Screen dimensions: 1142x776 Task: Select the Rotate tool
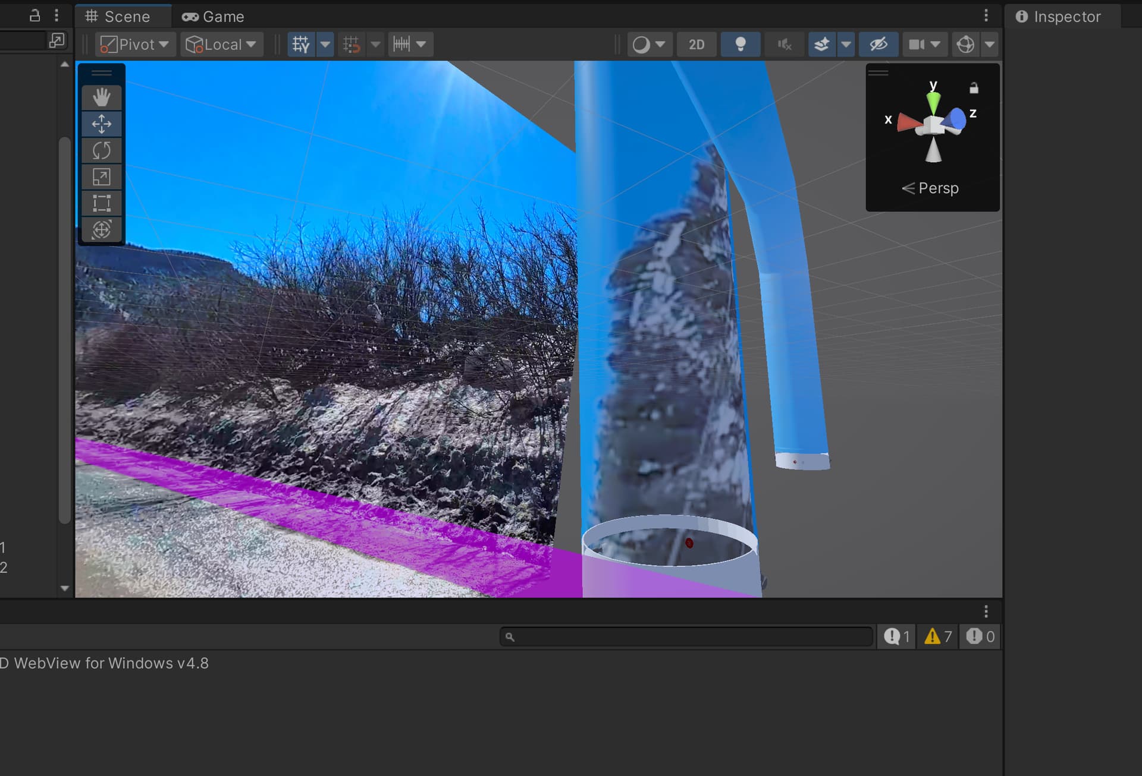(101, 150)
